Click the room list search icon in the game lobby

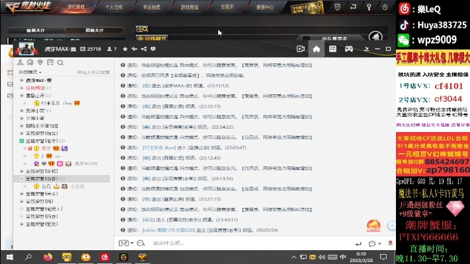pyautogui.click(x=142, y=29)
